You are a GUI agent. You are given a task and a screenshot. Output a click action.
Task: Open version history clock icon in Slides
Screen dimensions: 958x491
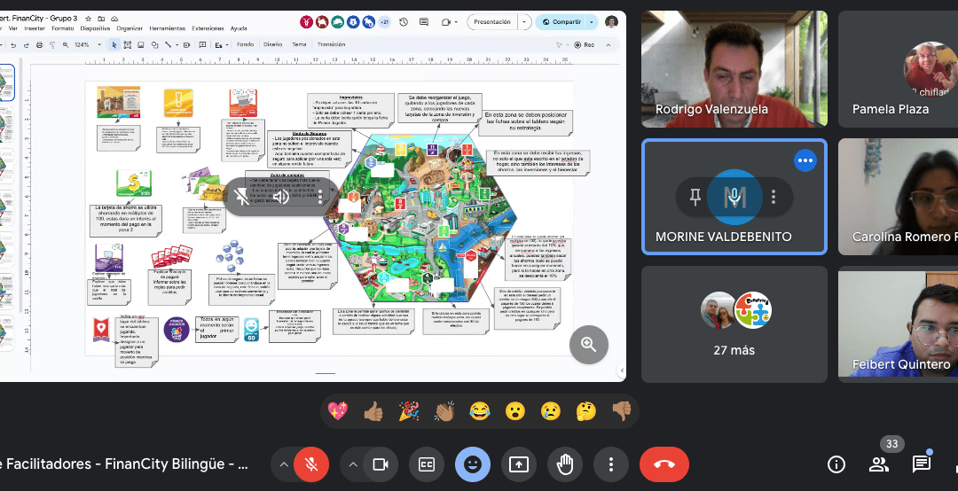coord(404,22)
